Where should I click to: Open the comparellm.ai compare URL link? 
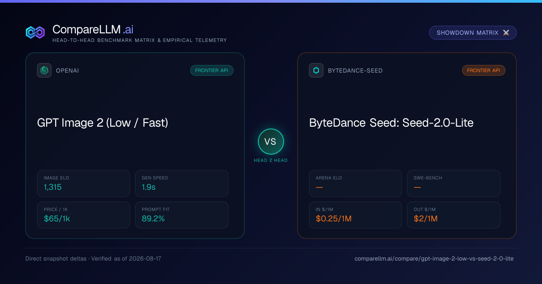click(x=434, y=259)
